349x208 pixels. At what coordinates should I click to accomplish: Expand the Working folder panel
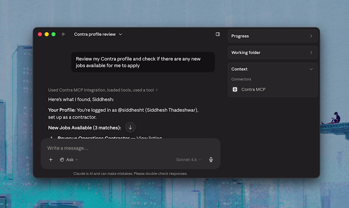click(273, 53)
